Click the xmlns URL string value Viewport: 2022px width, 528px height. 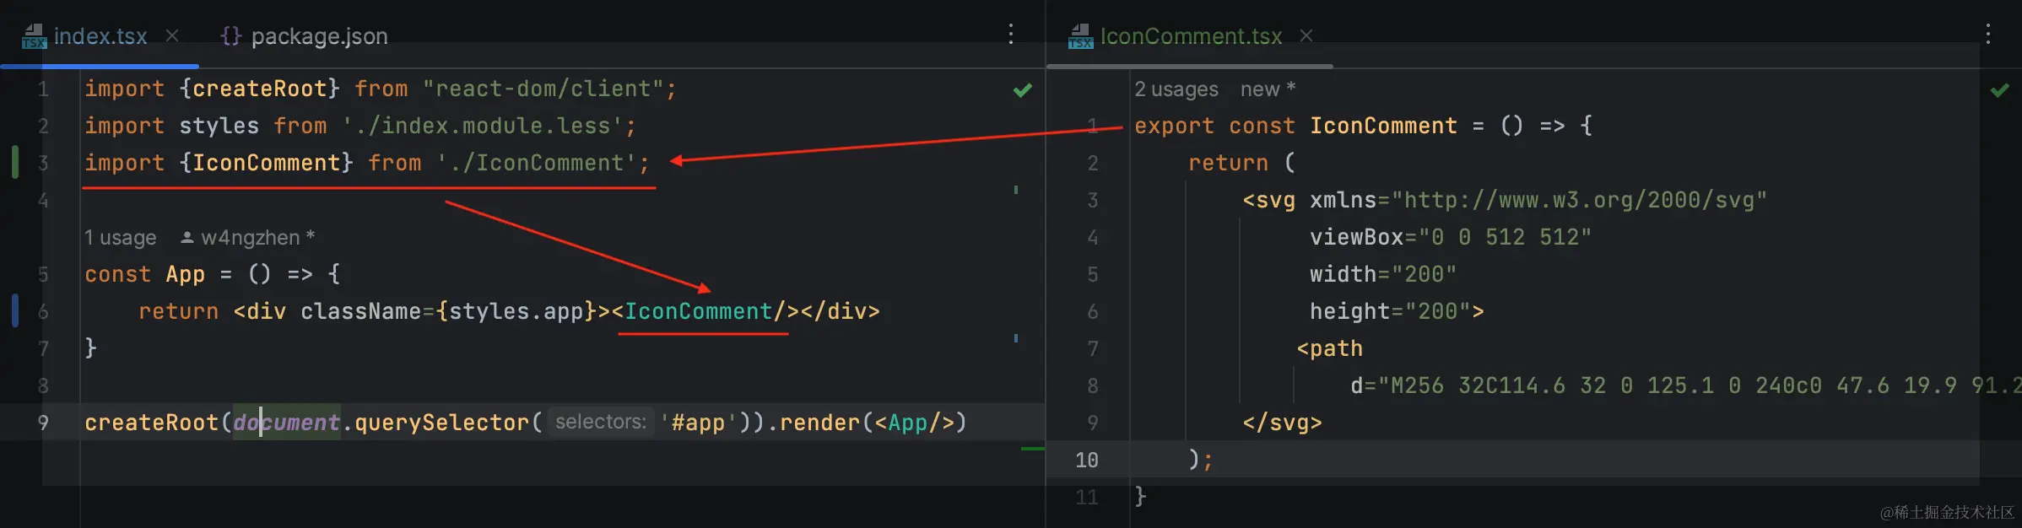pyautogui.click(x=1579, y=200)
